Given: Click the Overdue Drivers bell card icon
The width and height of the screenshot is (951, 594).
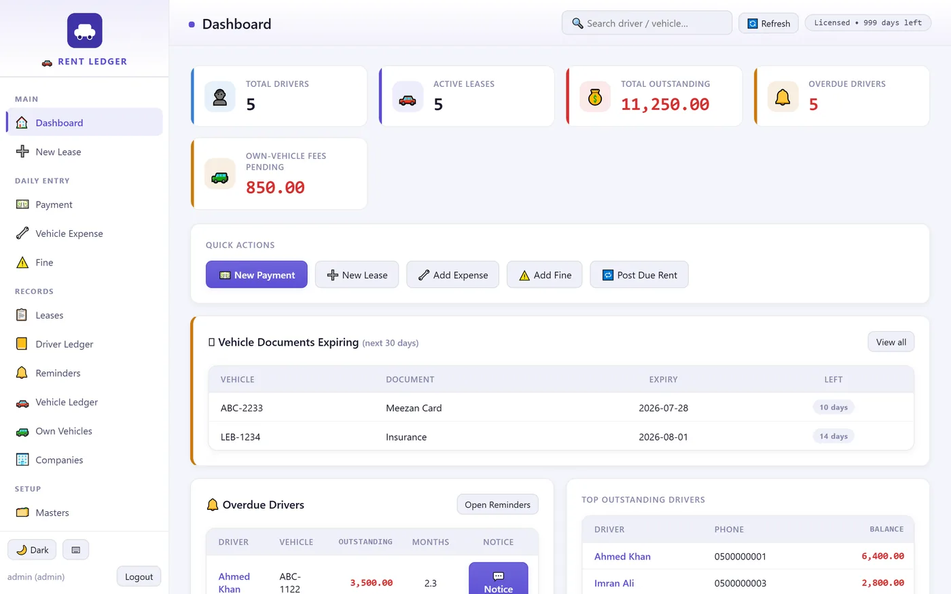Looking at the screenshot, I should point(783,96).
